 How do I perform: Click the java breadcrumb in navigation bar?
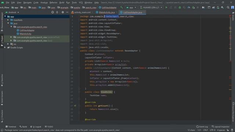point(42,7)
